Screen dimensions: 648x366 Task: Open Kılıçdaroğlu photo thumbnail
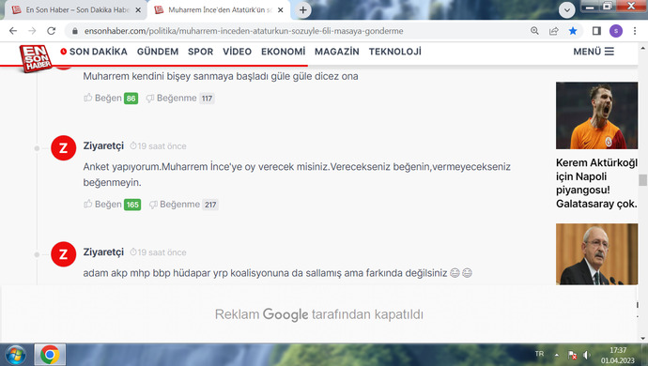[596, 254]
